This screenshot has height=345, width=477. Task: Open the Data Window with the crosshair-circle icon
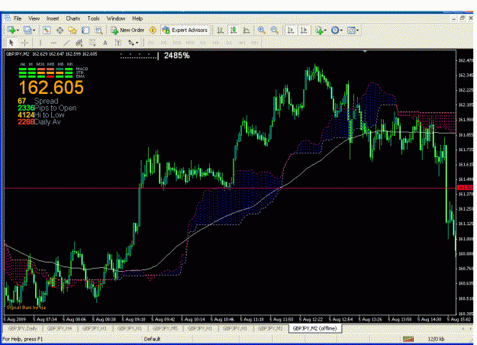coord(60,30)
